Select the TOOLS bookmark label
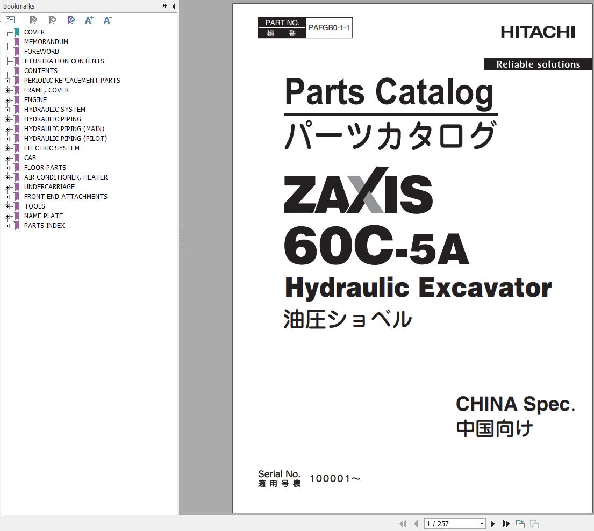The image size is (594, 531). click(34, 206)
